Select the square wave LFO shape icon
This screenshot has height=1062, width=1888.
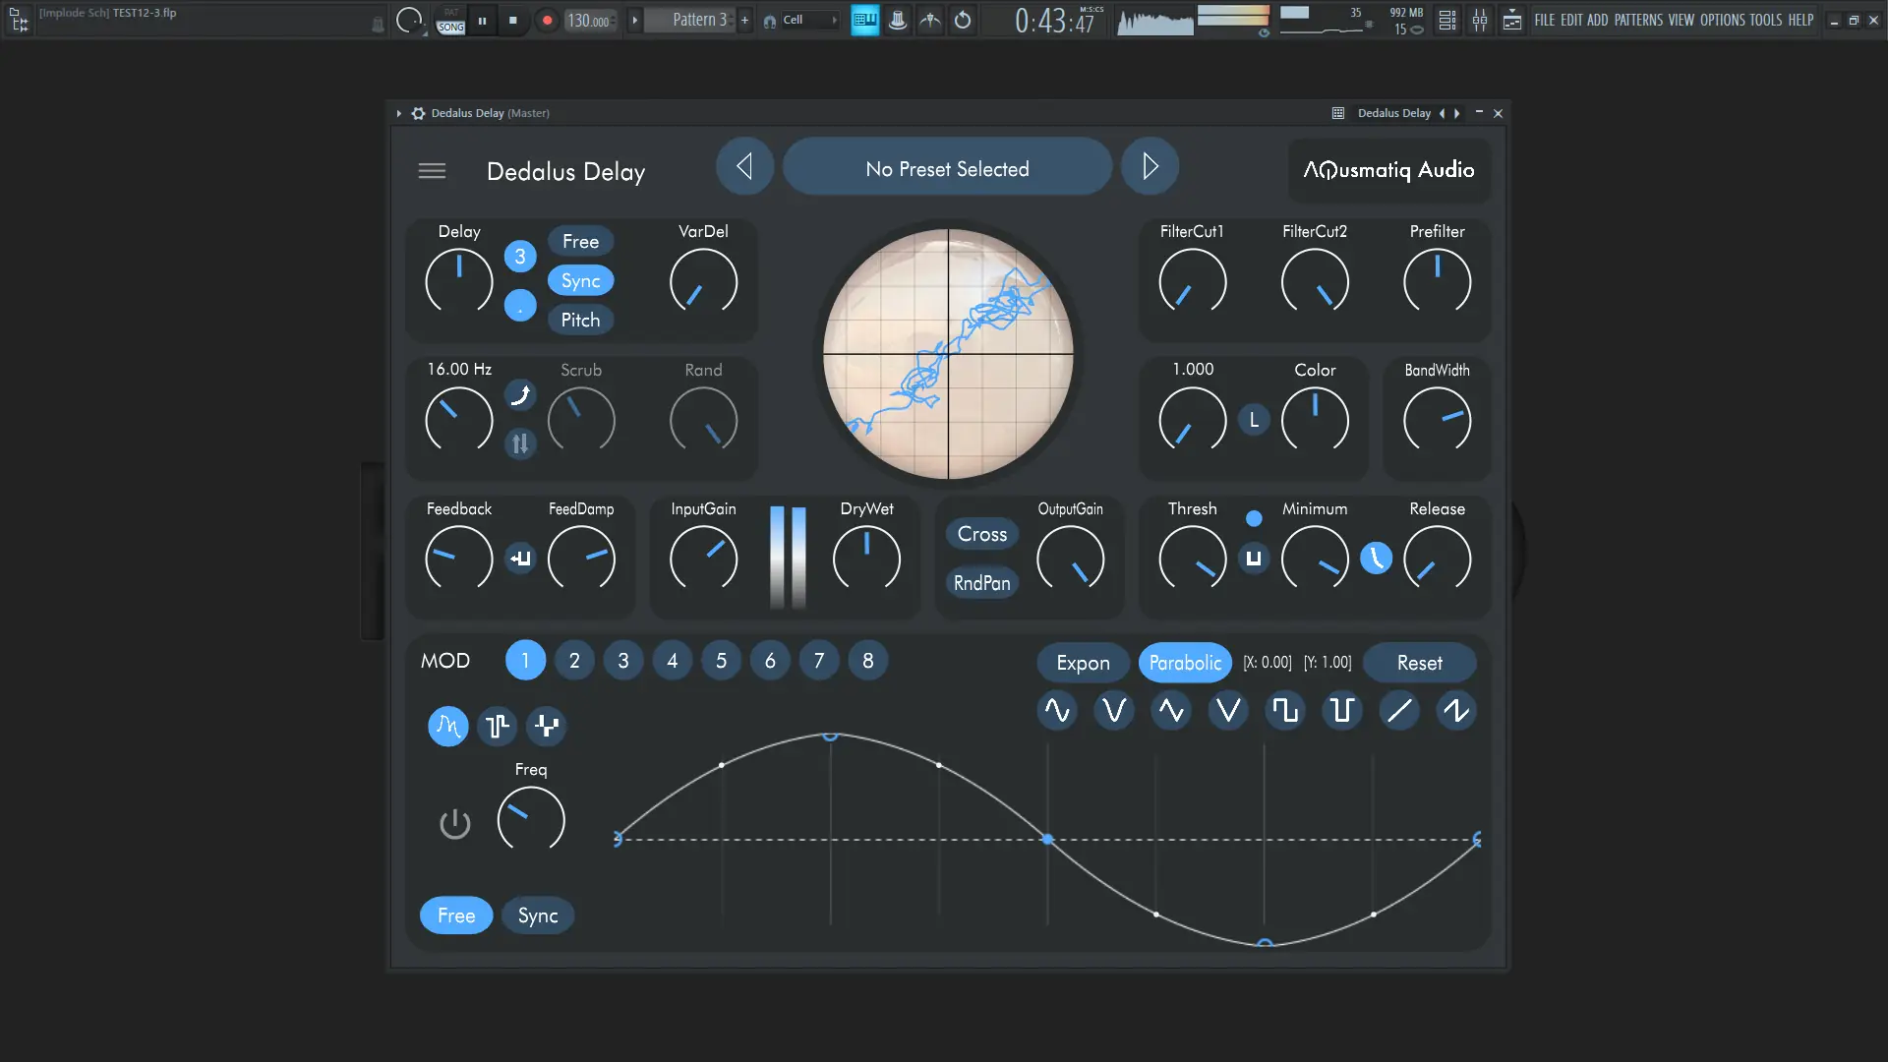(1285, 710)
